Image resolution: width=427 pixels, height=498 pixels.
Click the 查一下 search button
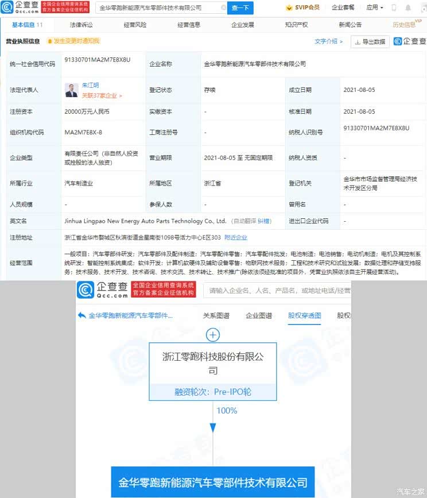[x=239, y=8]
